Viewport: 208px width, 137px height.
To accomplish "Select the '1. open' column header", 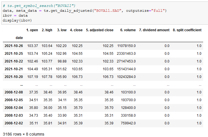I will pyautogui.click(x=32, y=30).
